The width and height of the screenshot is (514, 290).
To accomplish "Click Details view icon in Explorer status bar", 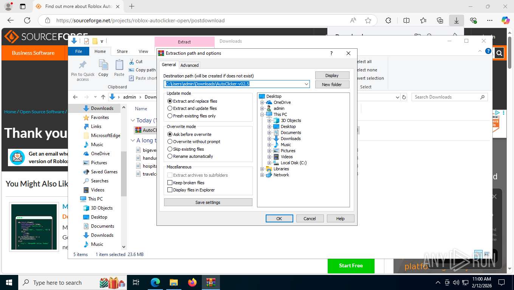I will tap(478, 255).
